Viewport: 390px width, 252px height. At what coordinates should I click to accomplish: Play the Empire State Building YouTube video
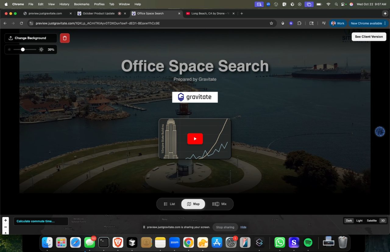click(195, 139)
